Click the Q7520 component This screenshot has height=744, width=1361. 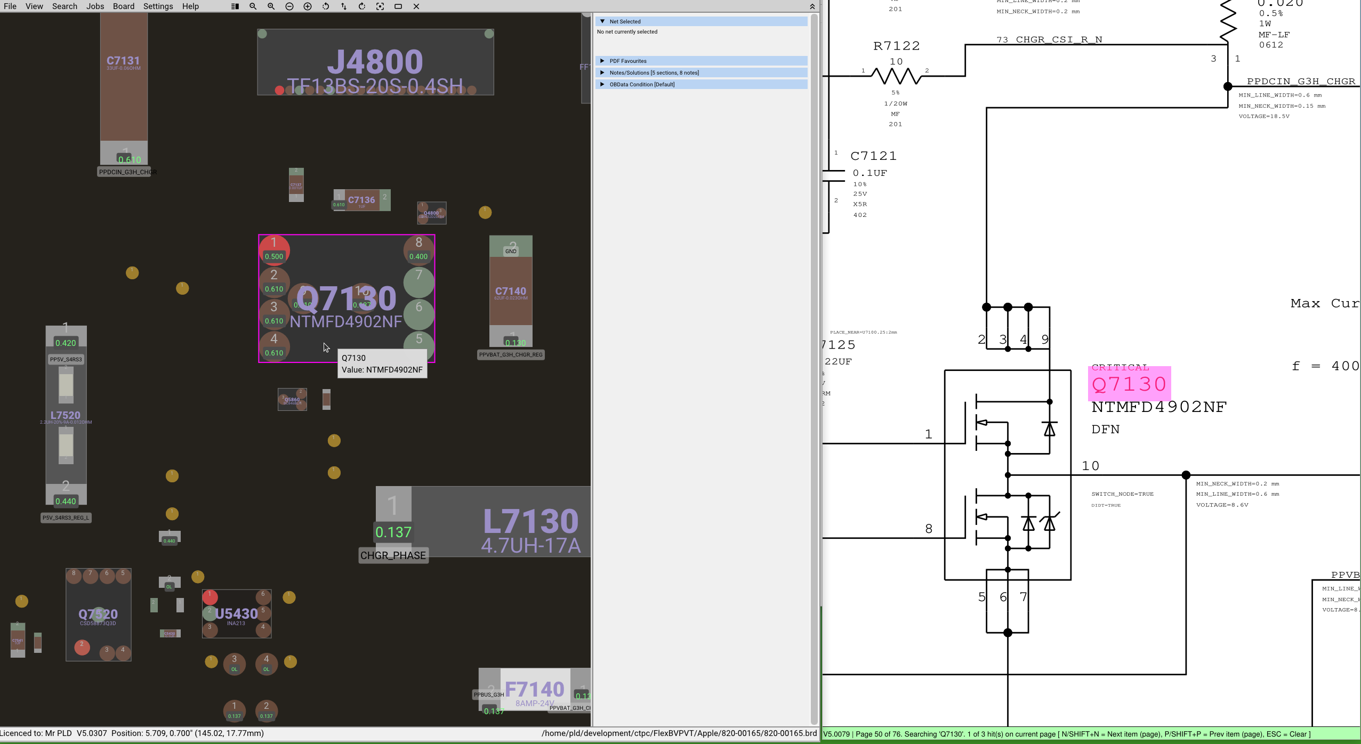click(98, 614)
